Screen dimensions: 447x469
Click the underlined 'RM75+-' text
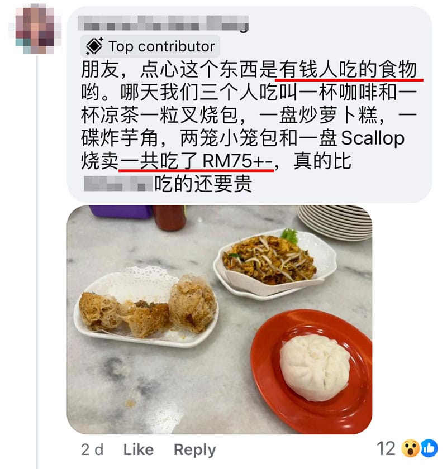pos(237,161)
